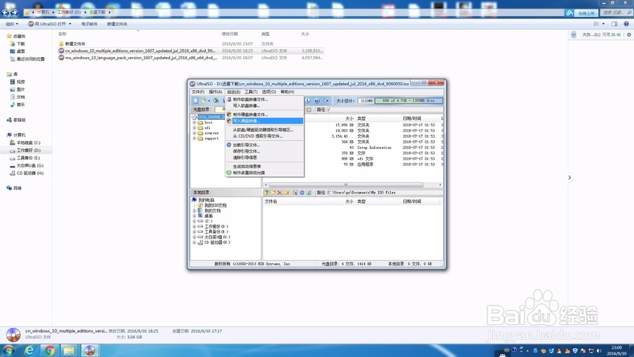Click the up-folder icon in local directory toolbar
The height and width of the screenshot is (357, 634).
266,193
